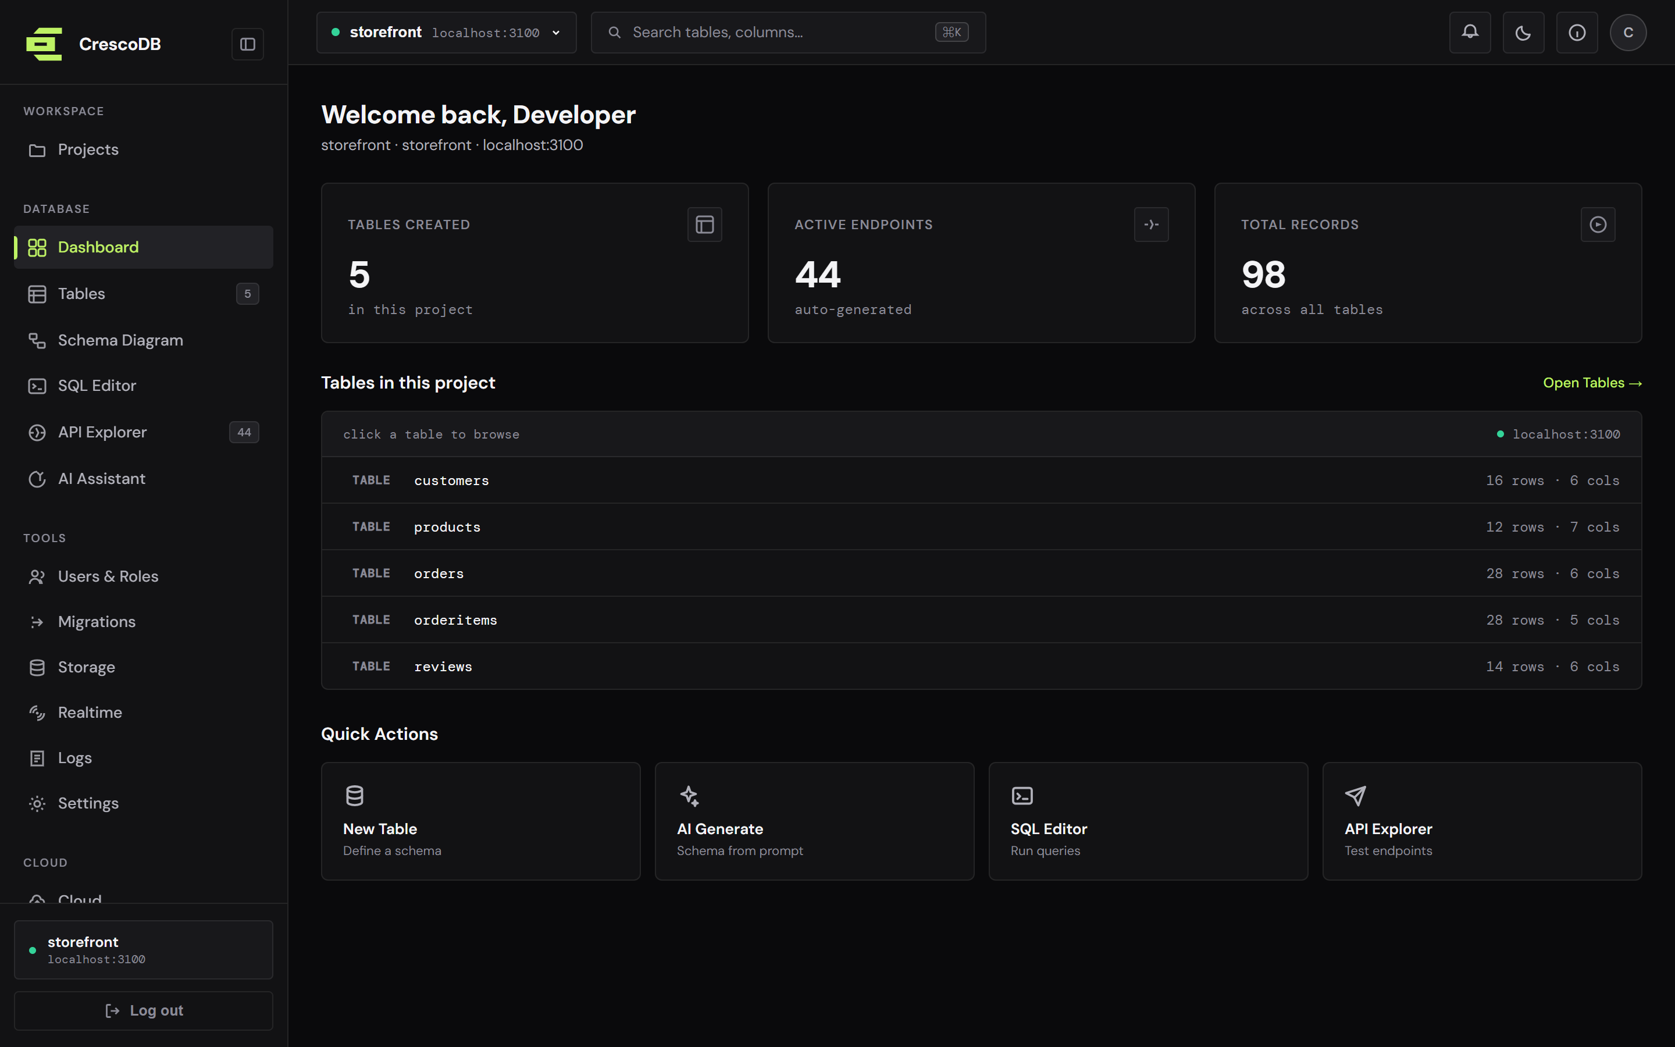
Task: Open SQL Editor from the sidebar
Action: [x=143, y=386]
